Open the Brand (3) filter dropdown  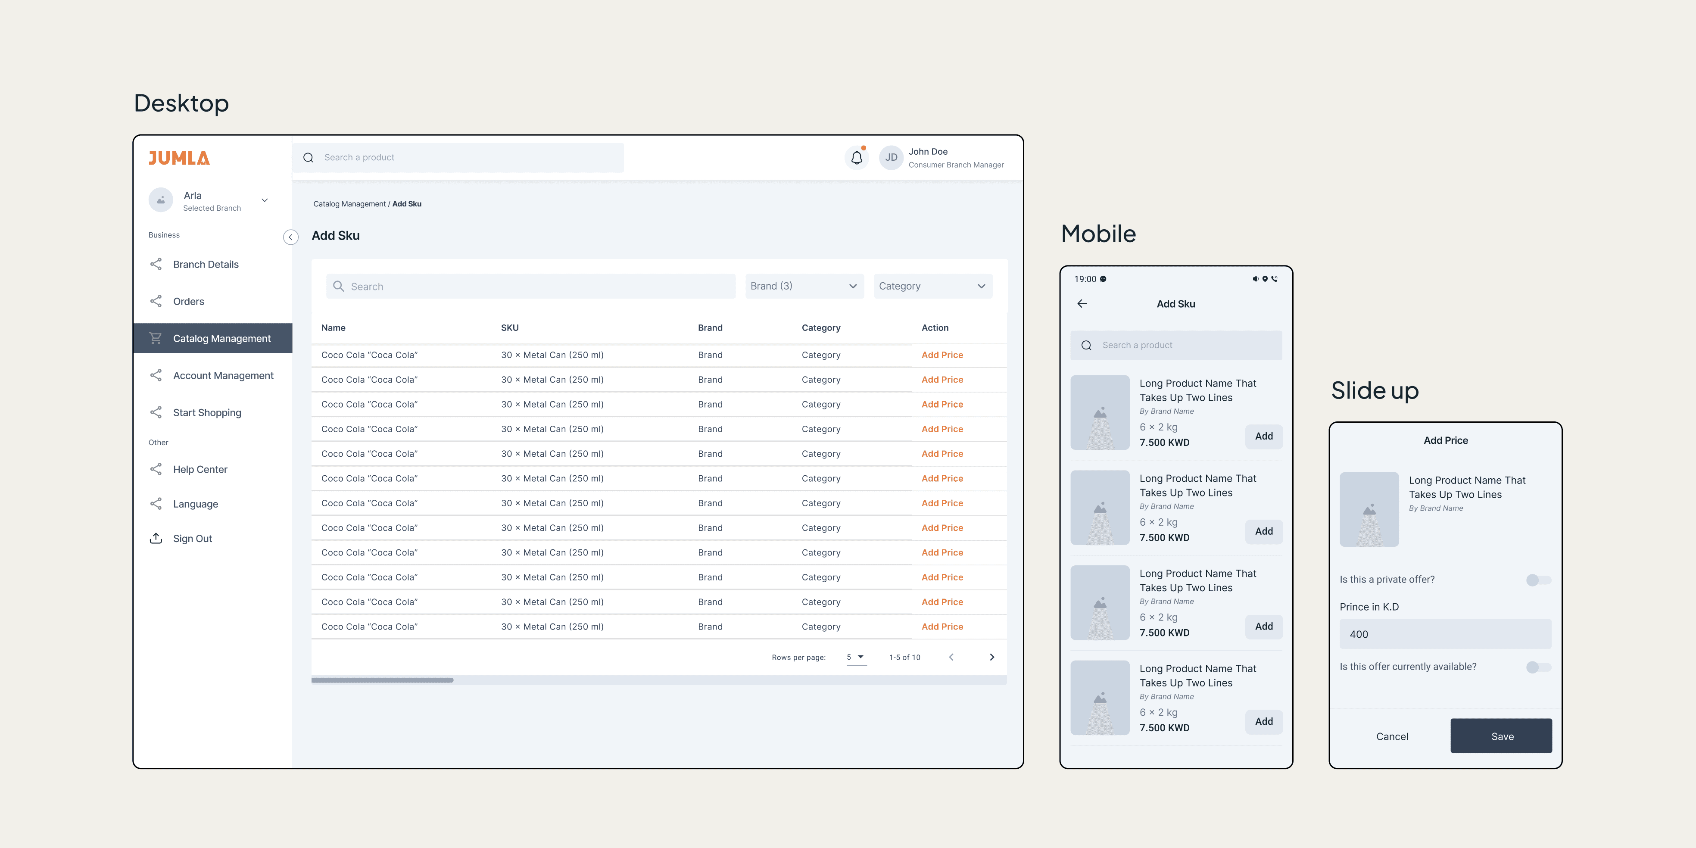click(x=804, y=287)
